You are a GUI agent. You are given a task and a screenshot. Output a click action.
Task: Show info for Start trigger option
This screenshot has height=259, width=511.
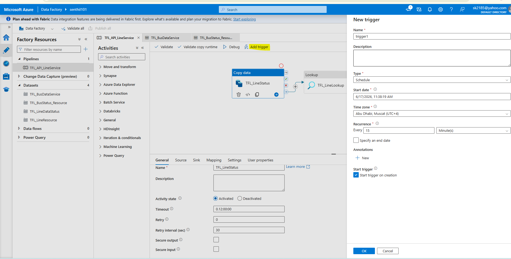376,168
